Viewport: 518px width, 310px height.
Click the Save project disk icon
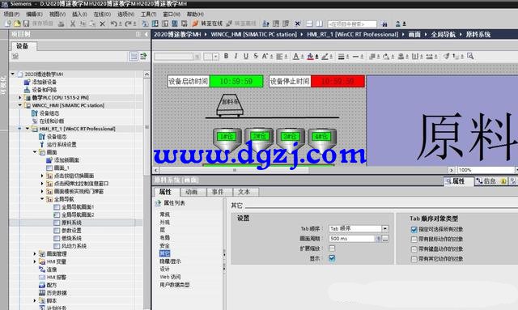click(26, 23)
